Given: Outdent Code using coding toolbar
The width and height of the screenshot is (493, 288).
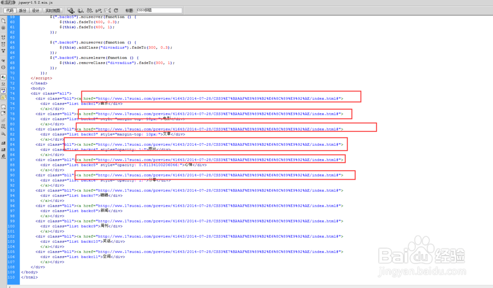Looking at the screenshot, I should tap(3, 150).
